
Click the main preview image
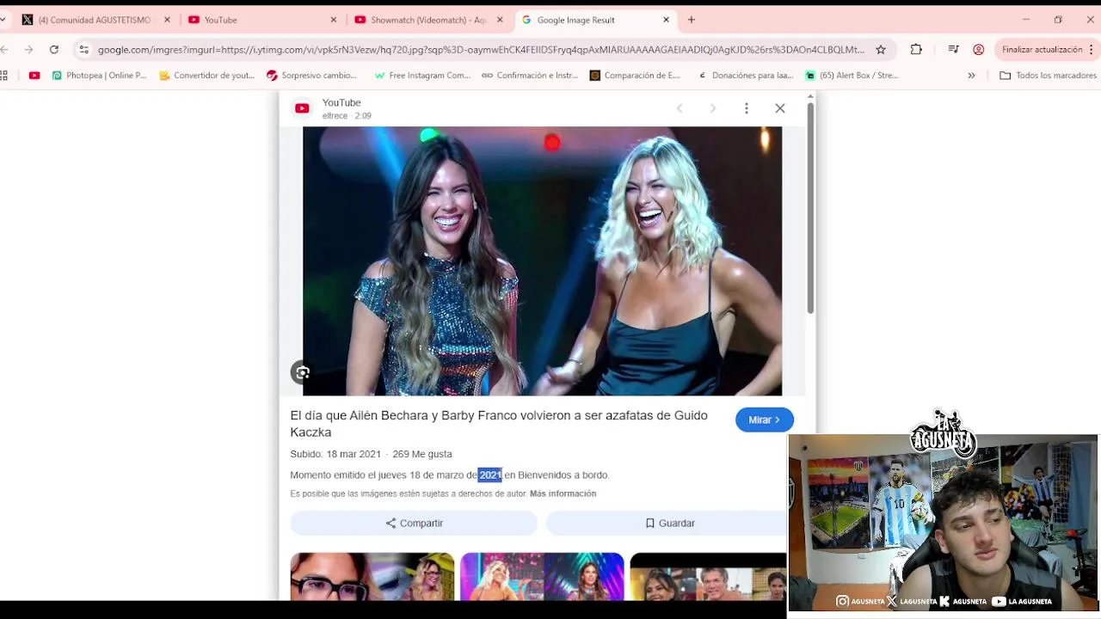click(542, 260)
